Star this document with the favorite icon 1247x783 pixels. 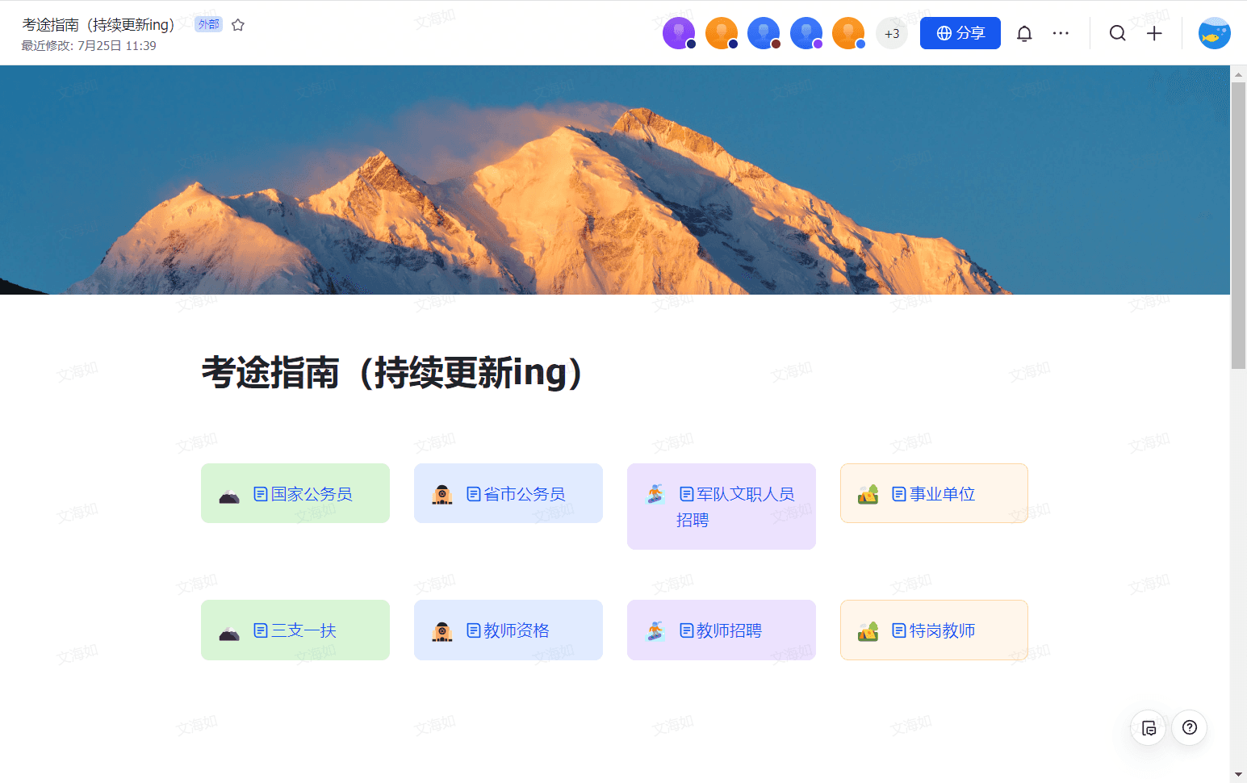238,25
